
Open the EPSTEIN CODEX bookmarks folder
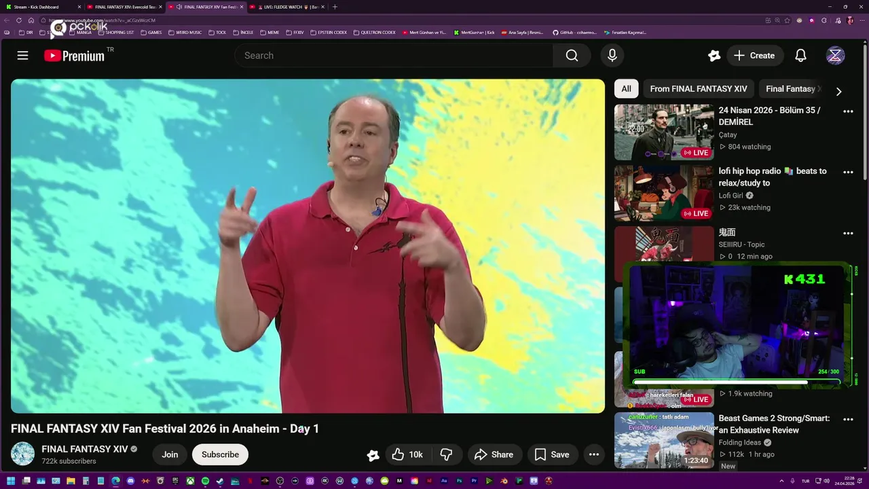pyautogui.click(x=328, y=33)
